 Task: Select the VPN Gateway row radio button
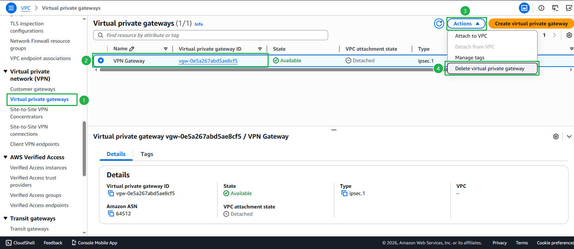click(x=101, y=60)
